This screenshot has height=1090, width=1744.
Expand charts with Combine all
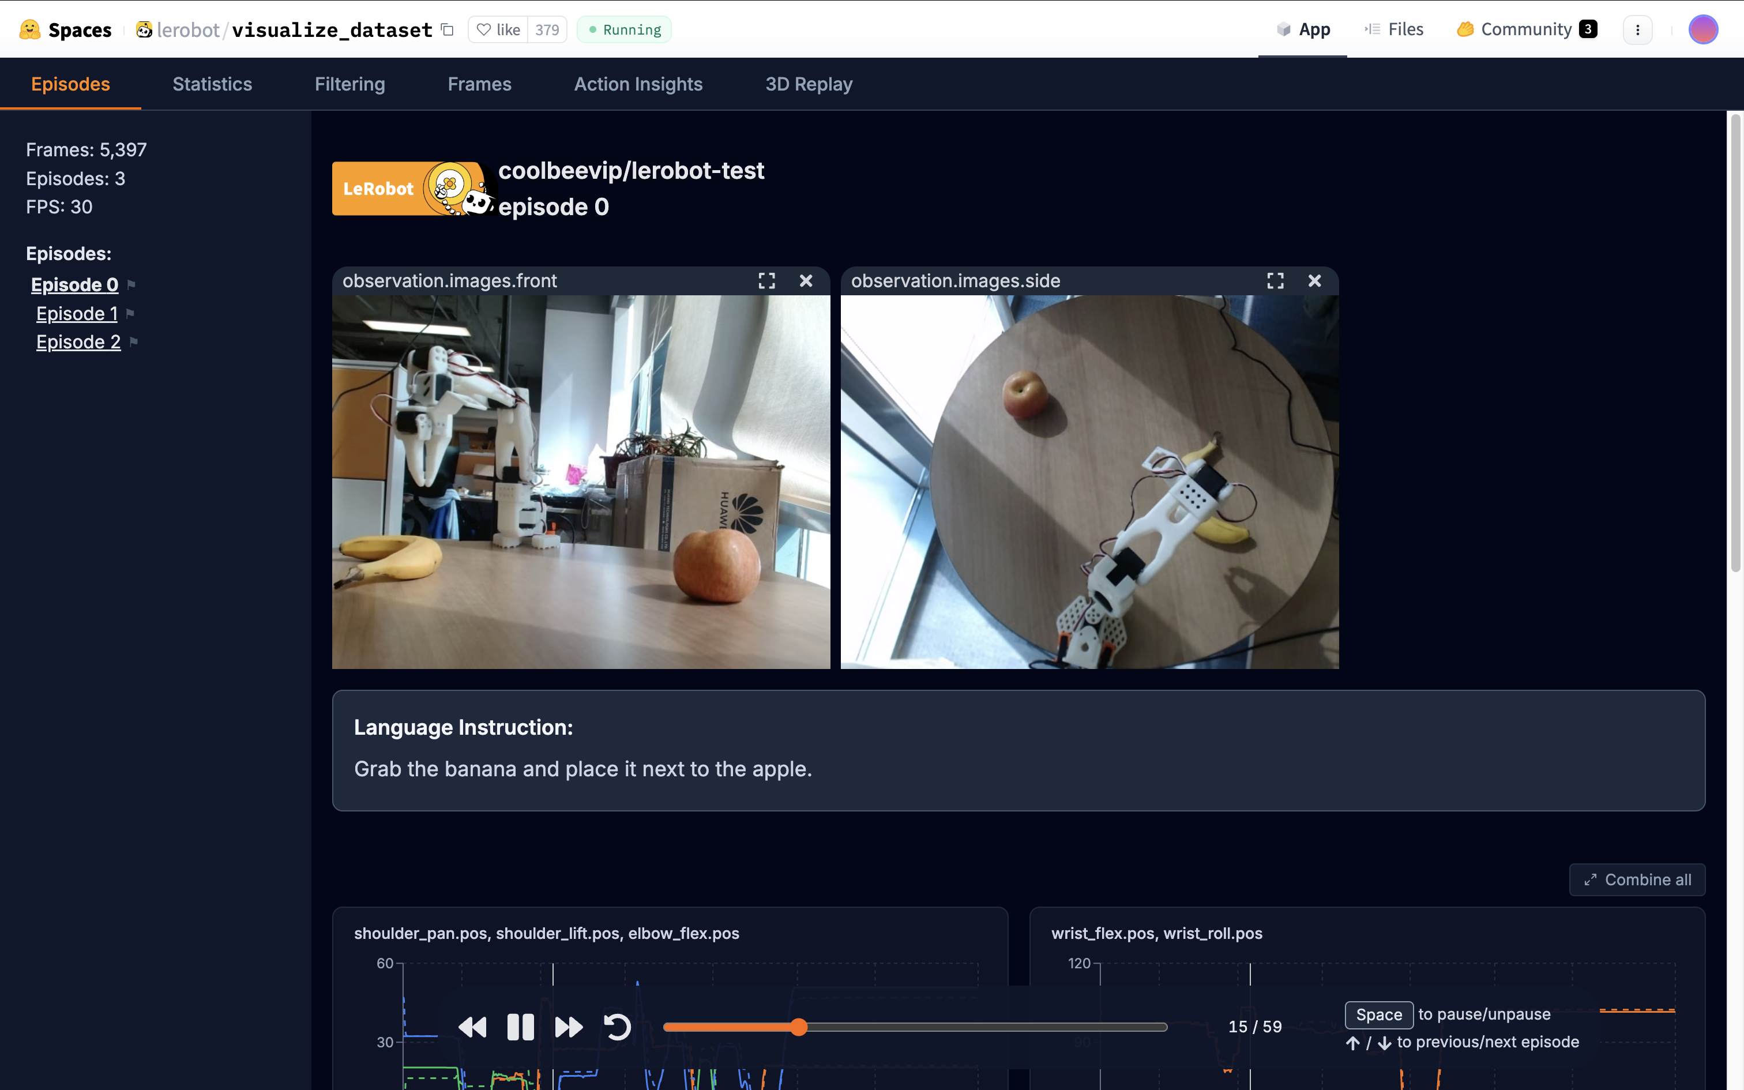click(1637, 879)
